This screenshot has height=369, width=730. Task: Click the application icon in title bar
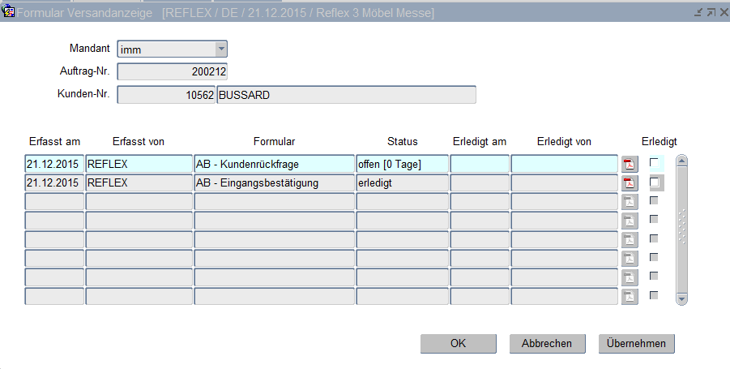pos(9,12)
